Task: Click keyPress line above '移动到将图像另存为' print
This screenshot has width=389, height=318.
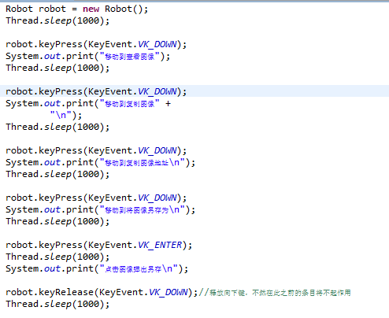Action: (96, 198)
